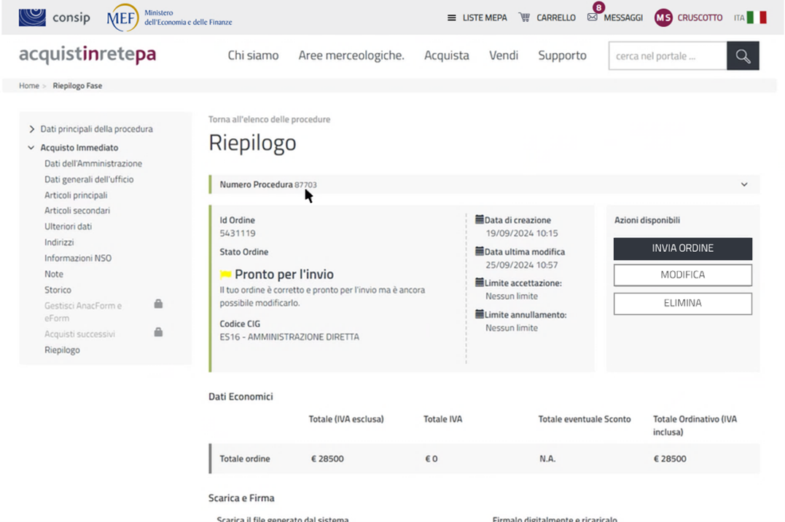Go to Home breadcrumb link

pyautogui.click(x=29, y=86)
